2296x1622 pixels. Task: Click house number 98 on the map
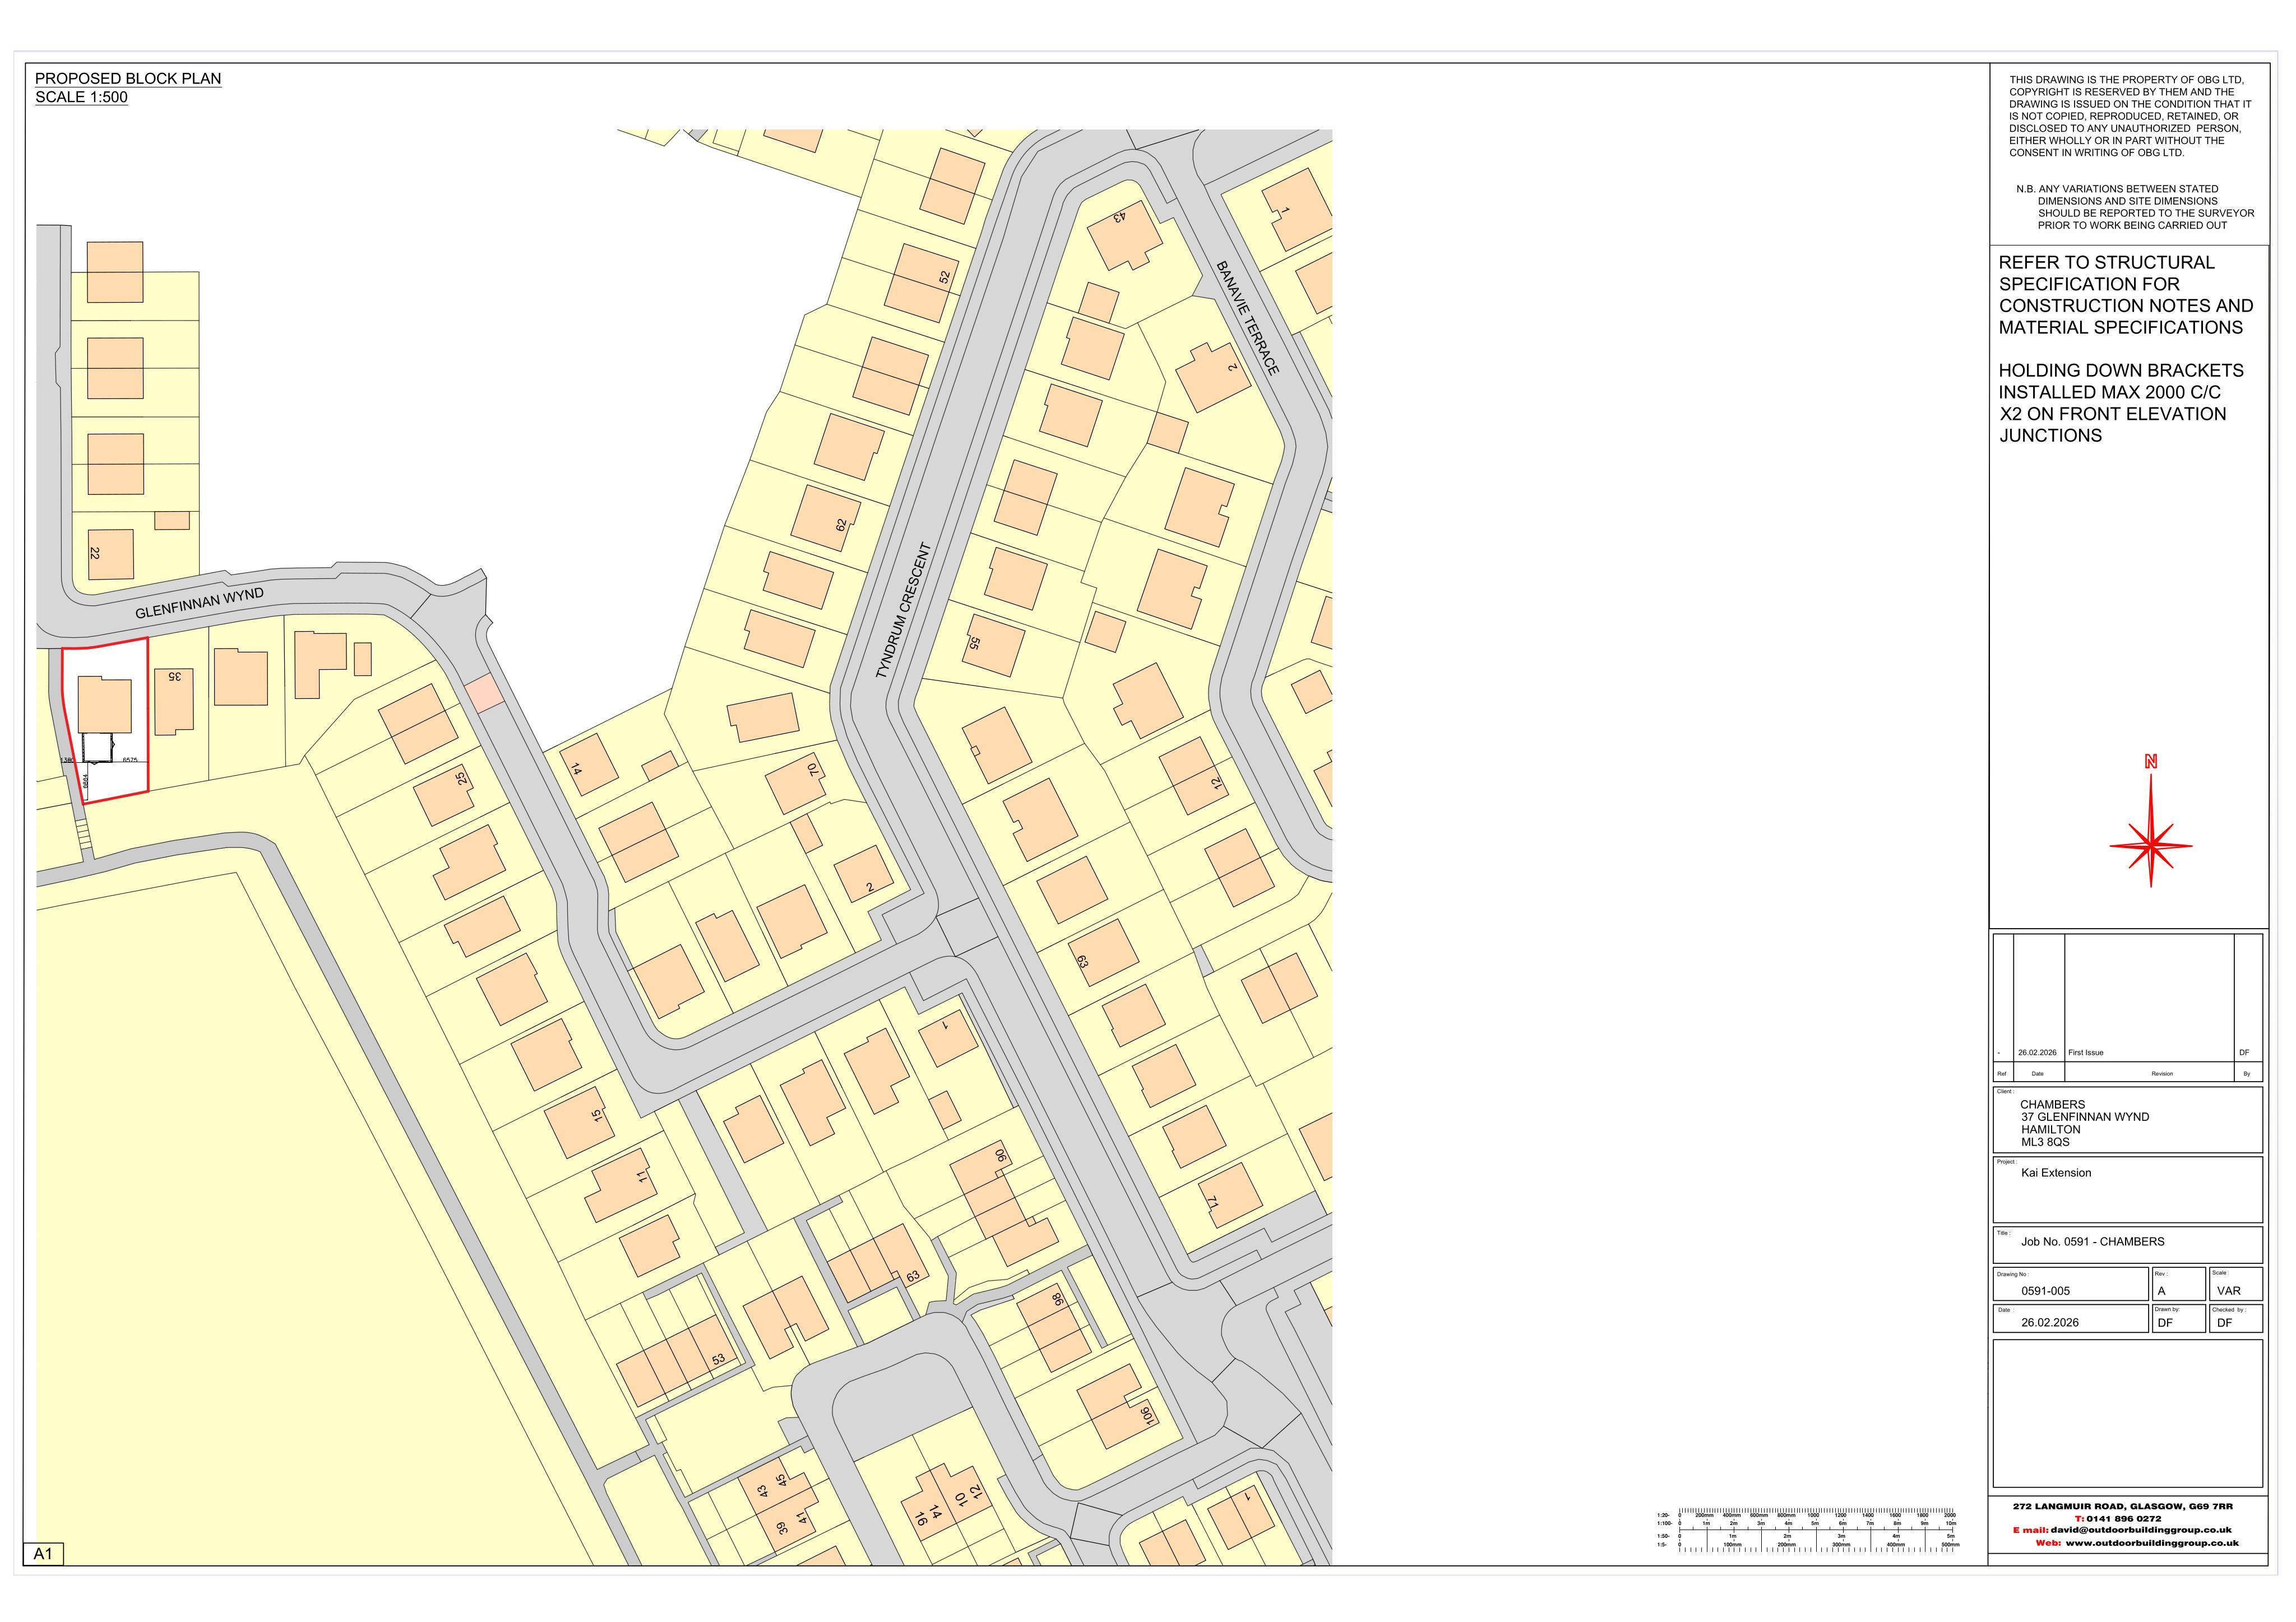click(x=1057, y=1300)
